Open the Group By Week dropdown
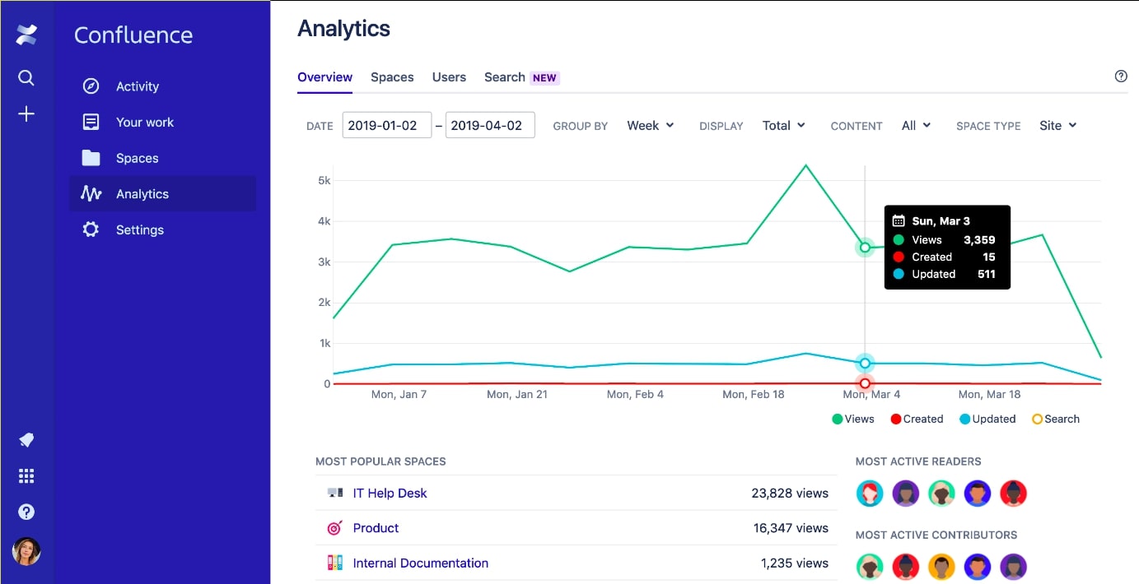Image resolution: width=1139 pixels, height=584 pixels. (x=651, y=125)
